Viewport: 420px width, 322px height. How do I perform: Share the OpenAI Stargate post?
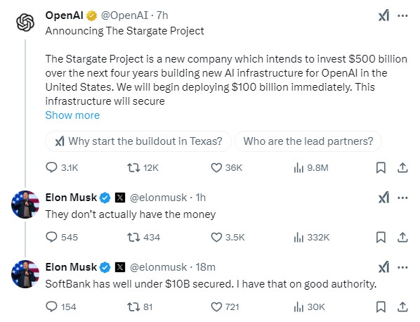pyautogui.click(x=402, y=168)
